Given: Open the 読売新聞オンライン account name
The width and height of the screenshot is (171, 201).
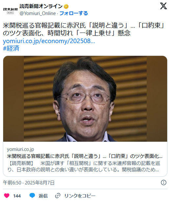Looking at the screenshot, I should click(41, 6).
